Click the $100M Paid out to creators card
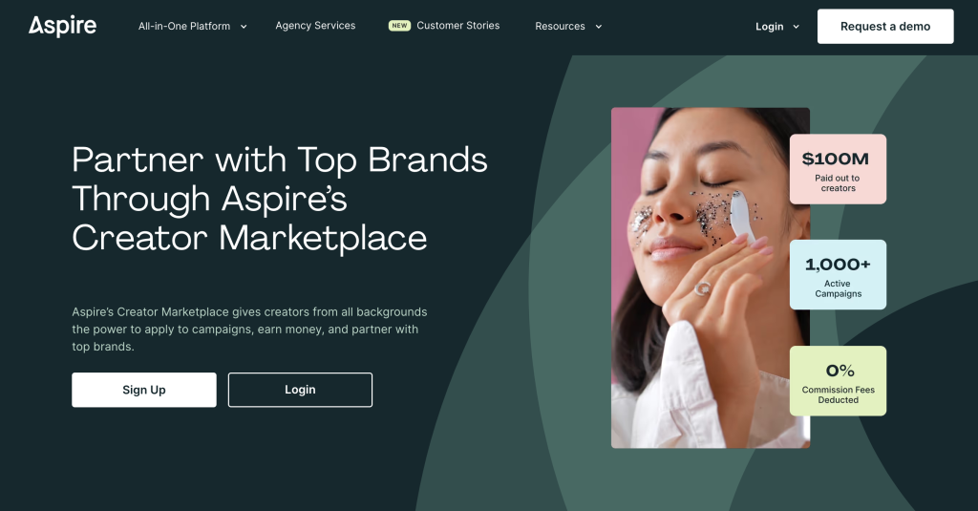The image size is (978, 511). pos(838,169)
